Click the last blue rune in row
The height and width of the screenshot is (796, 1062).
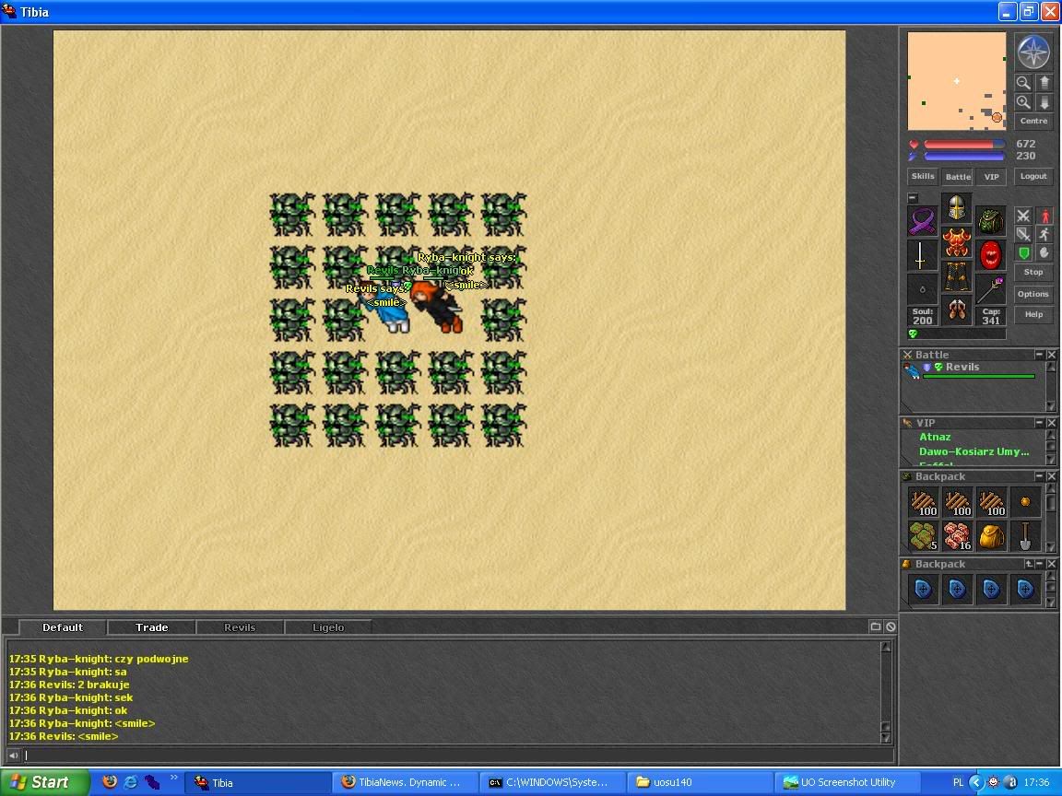pyautogui.click(x=1025, y=589)
